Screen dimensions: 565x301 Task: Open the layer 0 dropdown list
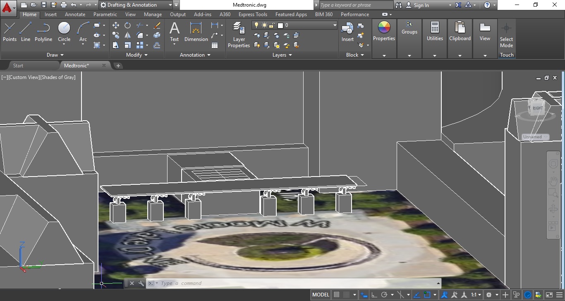[x=294, y=25]
